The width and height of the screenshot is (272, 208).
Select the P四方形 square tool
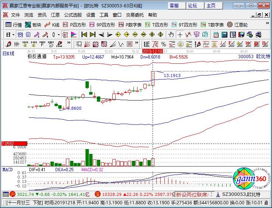(x=74, y=25)
